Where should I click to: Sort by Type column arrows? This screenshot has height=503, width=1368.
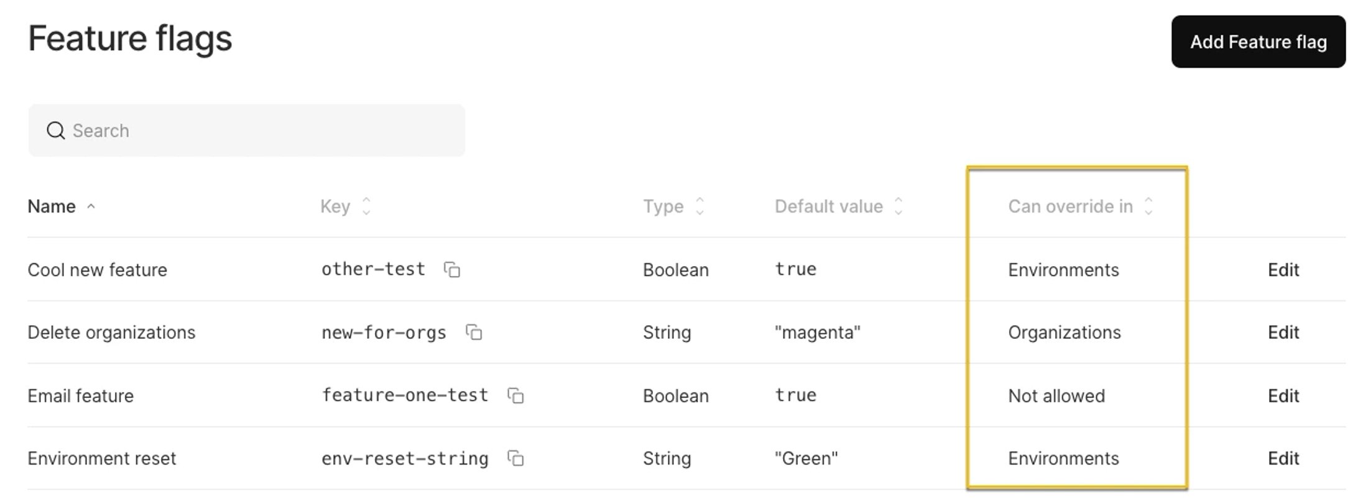pyautogui.click(x=700, y=206)
